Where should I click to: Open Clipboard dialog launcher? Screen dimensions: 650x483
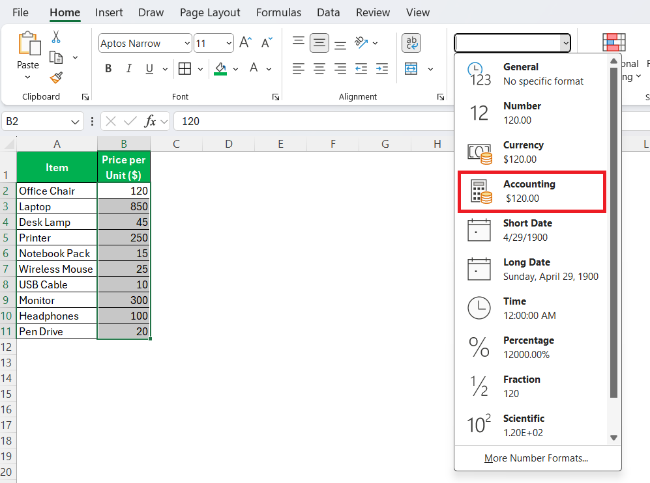coord(85,97)
